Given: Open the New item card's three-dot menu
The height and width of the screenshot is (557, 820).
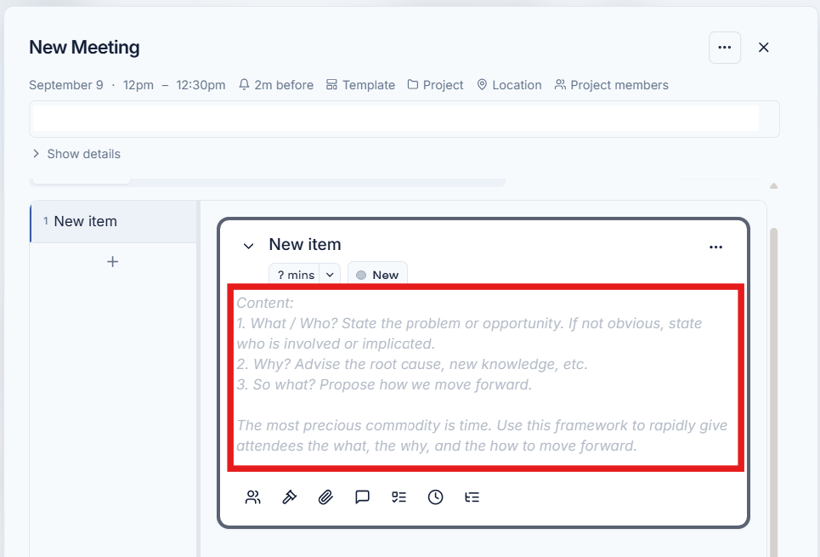Looking at the screenshot, I should tap(716, 247).
